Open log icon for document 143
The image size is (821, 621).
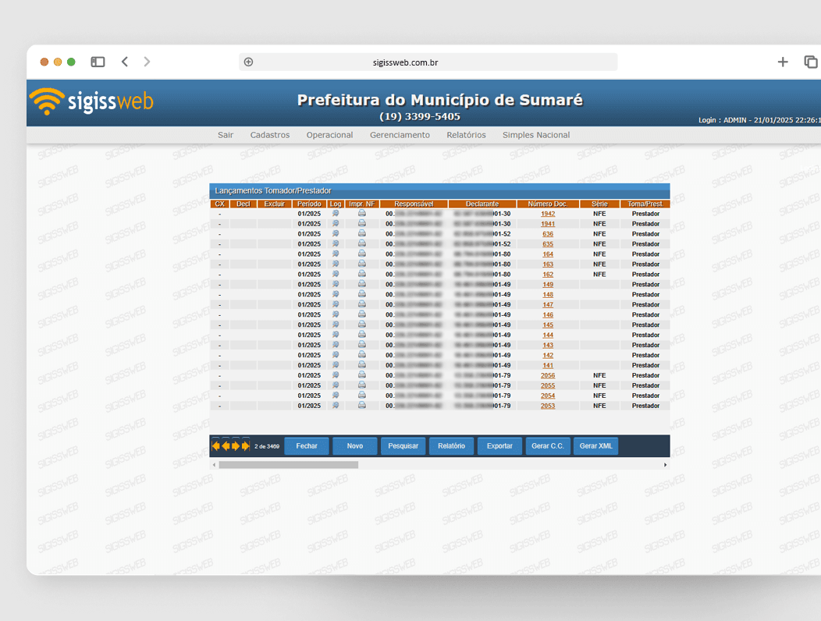pos(336,345)
